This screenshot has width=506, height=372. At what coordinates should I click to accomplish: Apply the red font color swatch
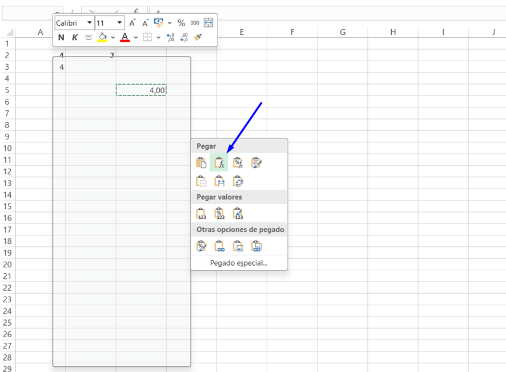[x=125, y=37]
